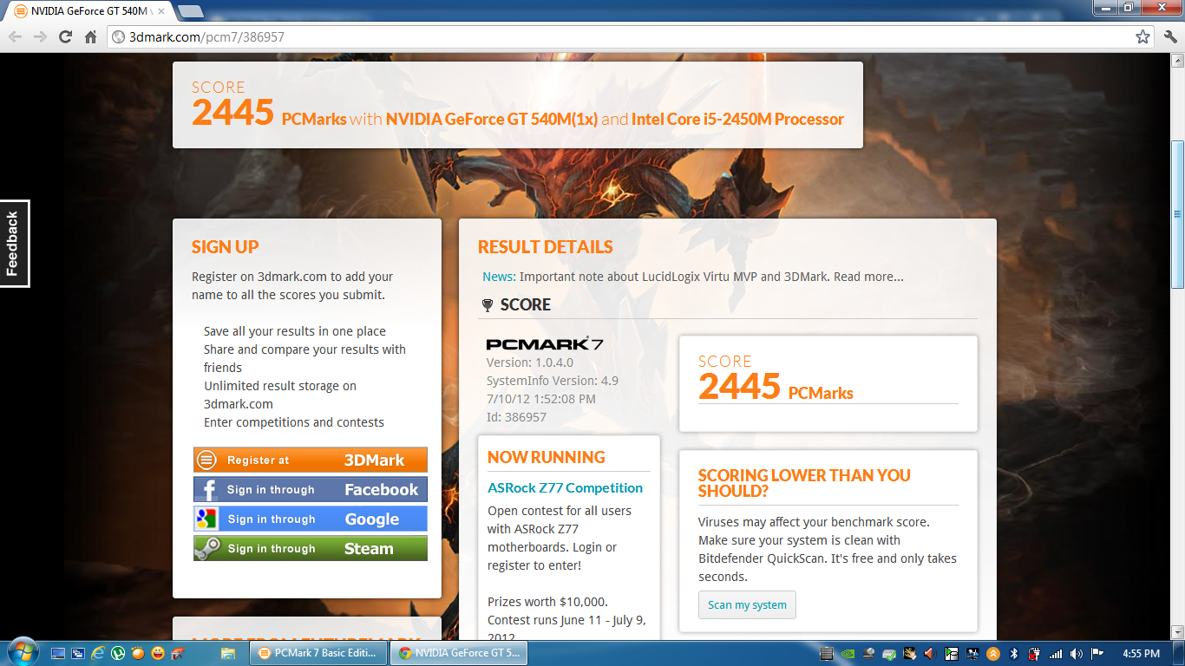This screenshot has height=666, width=1185.
Task: Click the SIGN UP heading
Action: click(x=226, y=247)
